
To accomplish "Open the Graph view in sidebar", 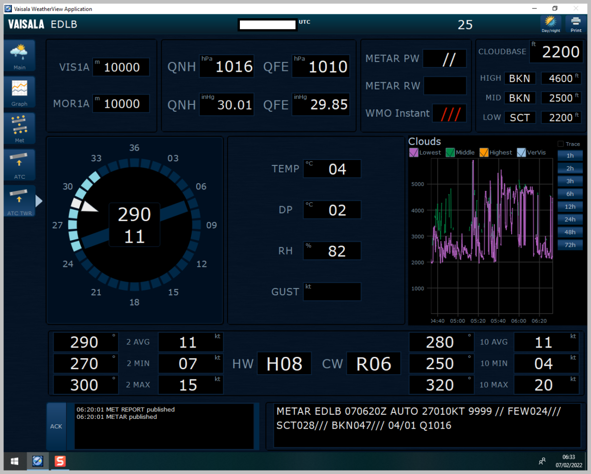I will click(x=20, y=92).
